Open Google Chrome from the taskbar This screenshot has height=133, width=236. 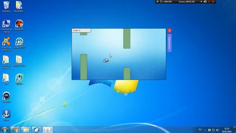(x=15, y=130)
